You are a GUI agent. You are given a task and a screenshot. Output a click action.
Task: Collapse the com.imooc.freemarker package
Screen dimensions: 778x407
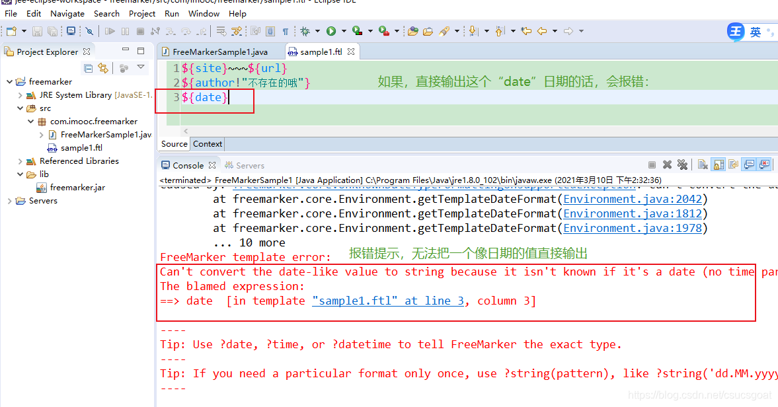point(30,121)
